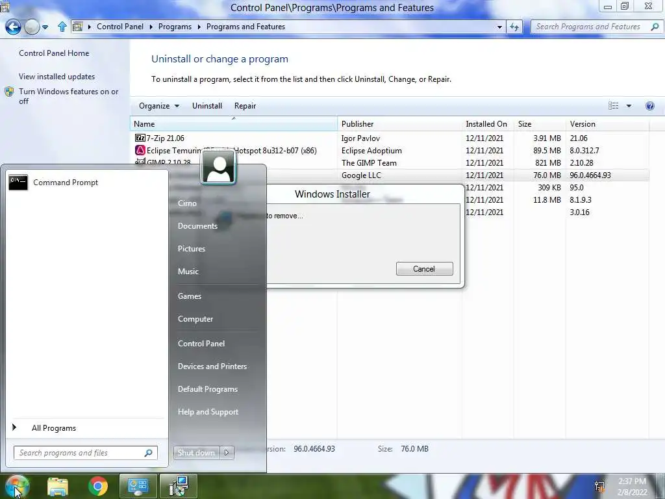The width and height of the screenshot is (665, 499).
Task: Expand the shut down options arrow
Action: click(x=227, y=453)
